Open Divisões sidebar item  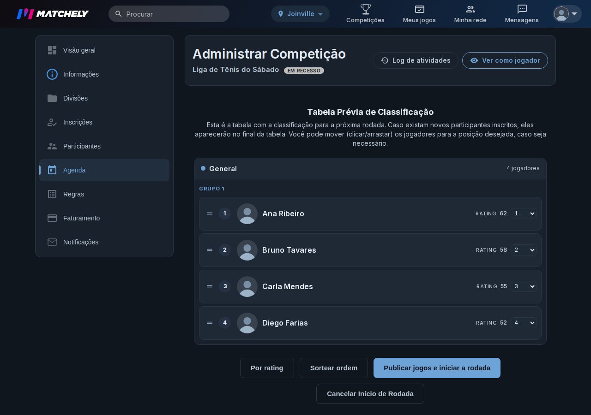[x=104, y=98]
